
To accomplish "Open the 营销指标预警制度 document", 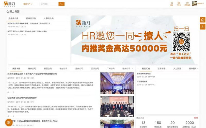I will click(x=144, y=74).
